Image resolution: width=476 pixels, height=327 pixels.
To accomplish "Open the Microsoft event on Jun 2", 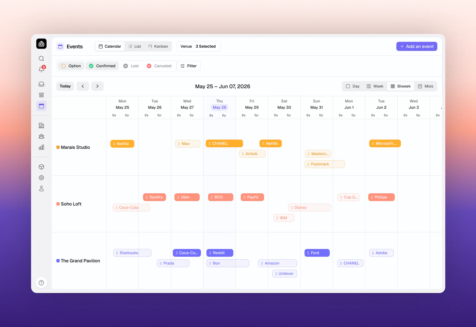I will click(x=385, y=143).
